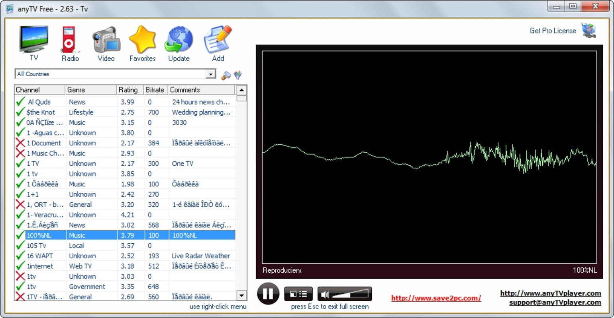Select the 1 Document channel name
This screenshot has width=614, height=318.
coord(44,143)
